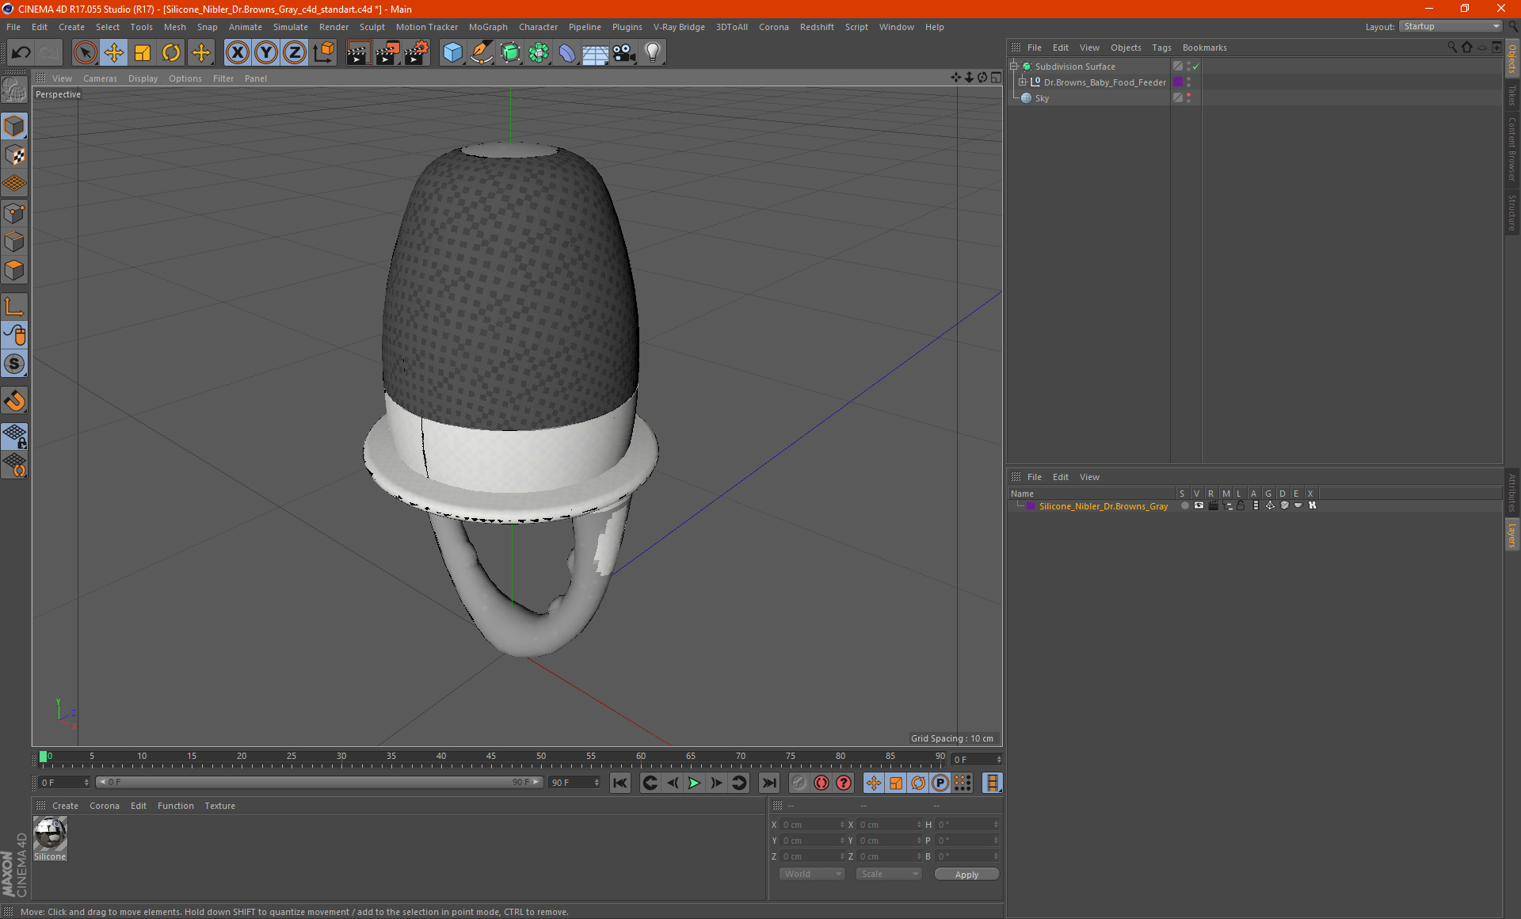The height and width of the screenshot is (919, 1521).
Task: Add a Cube primitive object
Action: click(x=452, y=53)
